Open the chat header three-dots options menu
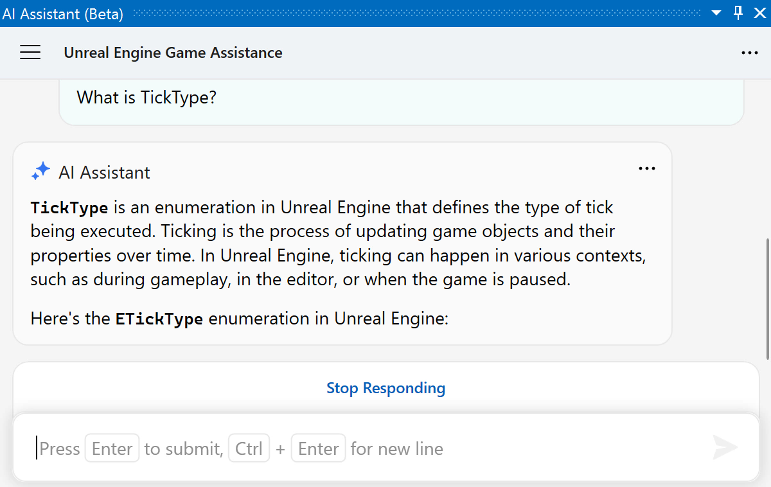Viewport: 771px width, 487px height. coord(750,53)
